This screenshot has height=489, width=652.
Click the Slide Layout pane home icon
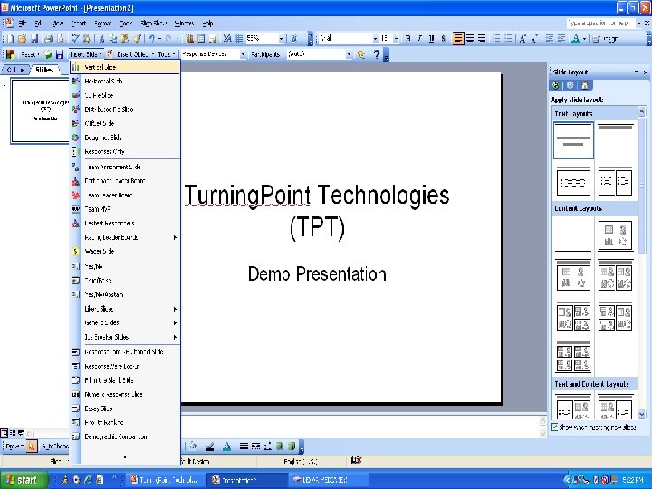coord(585,85)
